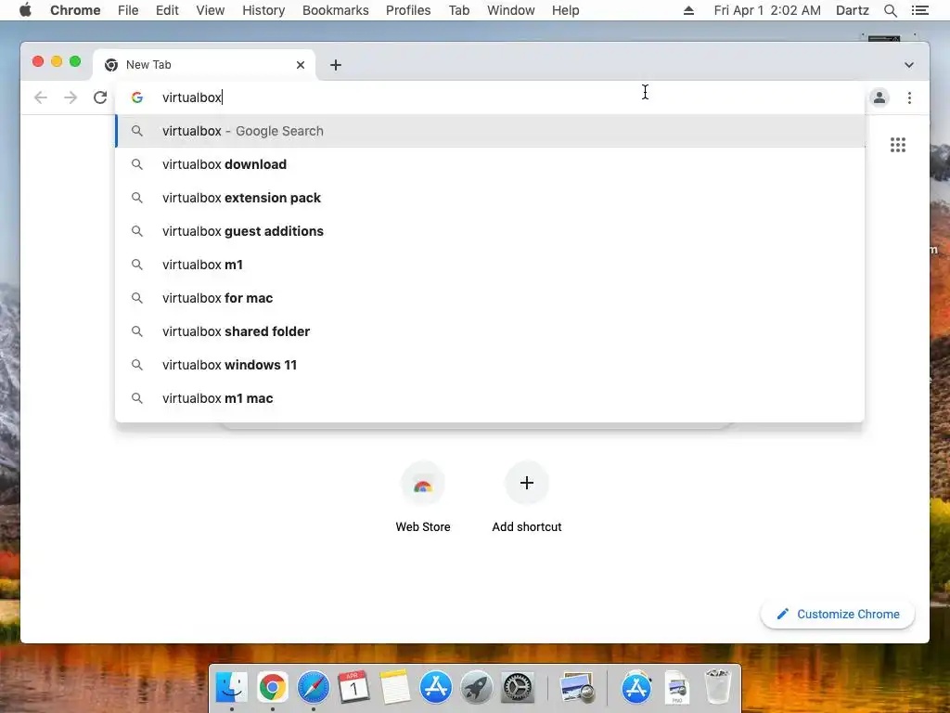Open the File menu
The image size is (950, 713).
tap(128, 10)
